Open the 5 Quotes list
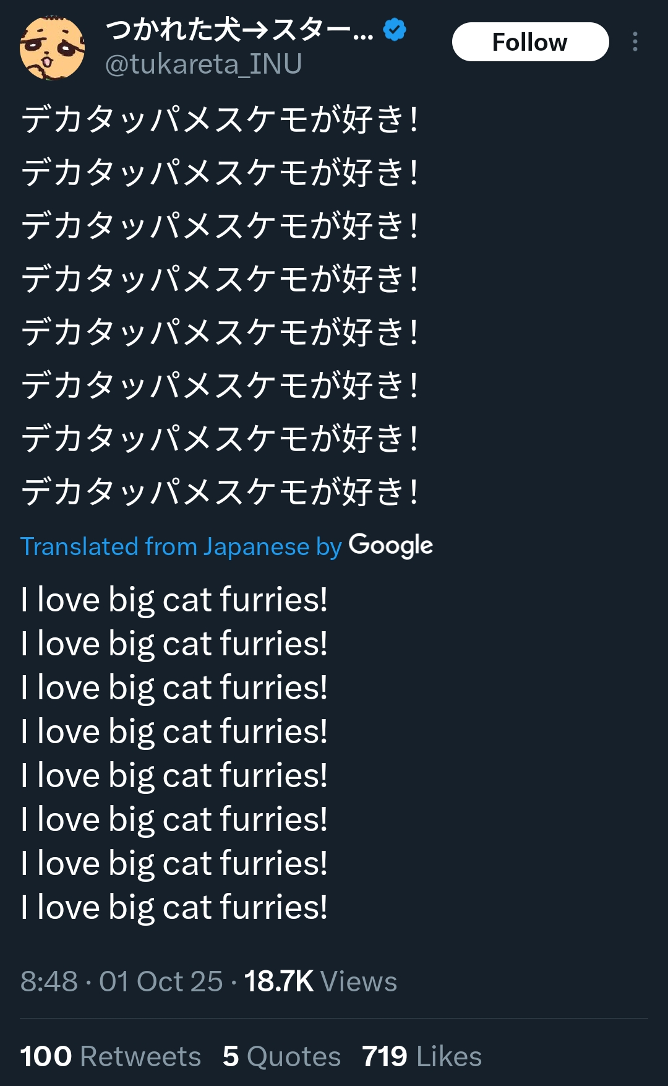The height and width of the screenshot is (1086, 668). [281, 1056]
